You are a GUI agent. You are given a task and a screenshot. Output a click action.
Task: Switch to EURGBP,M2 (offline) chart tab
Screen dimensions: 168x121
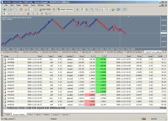click(x=11, y=52)
